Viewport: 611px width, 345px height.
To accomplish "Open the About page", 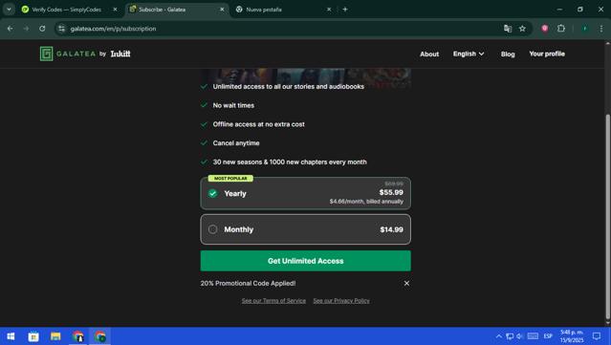I will coord(429,54).
